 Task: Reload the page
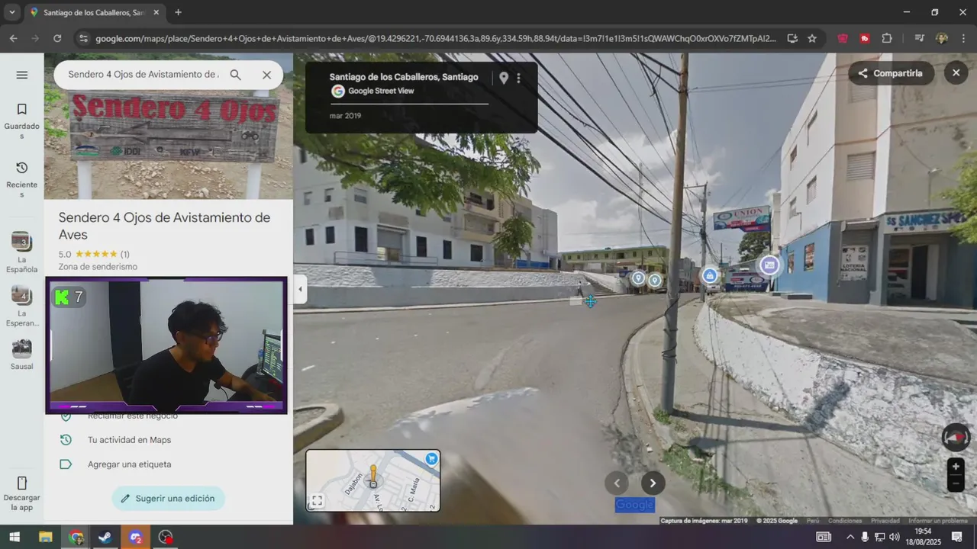pos(57,38)
